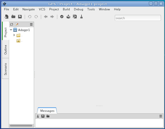
Task: Switch to the Outline side tab
Action: (6, 49)
